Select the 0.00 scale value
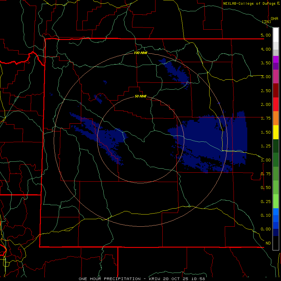Image resolution: width=281 pixels, height=281 pixels. click(x=266, y=229)
